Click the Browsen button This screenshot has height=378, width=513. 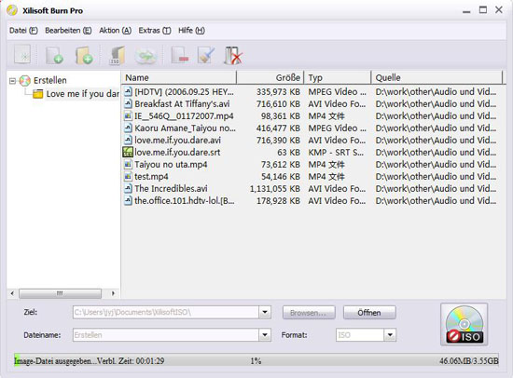point(309,313)
